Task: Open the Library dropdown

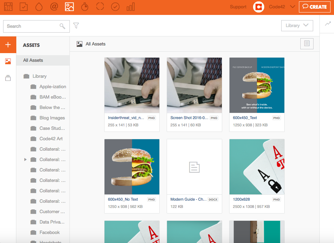Action: pyautogui.click(x=297, y=26)
